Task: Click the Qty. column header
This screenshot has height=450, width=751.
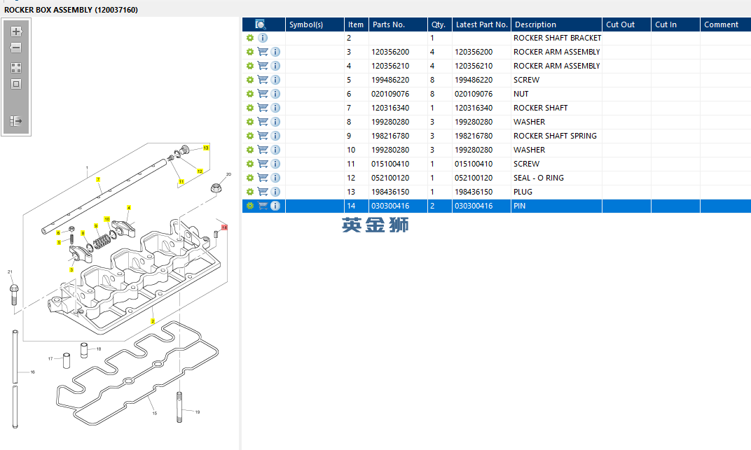Action: (x=439, y=24)
